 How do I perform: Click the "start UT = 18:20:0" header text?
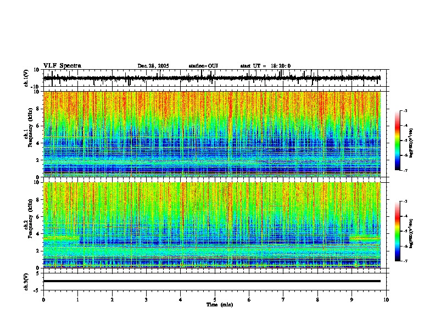tap(265, 66)
